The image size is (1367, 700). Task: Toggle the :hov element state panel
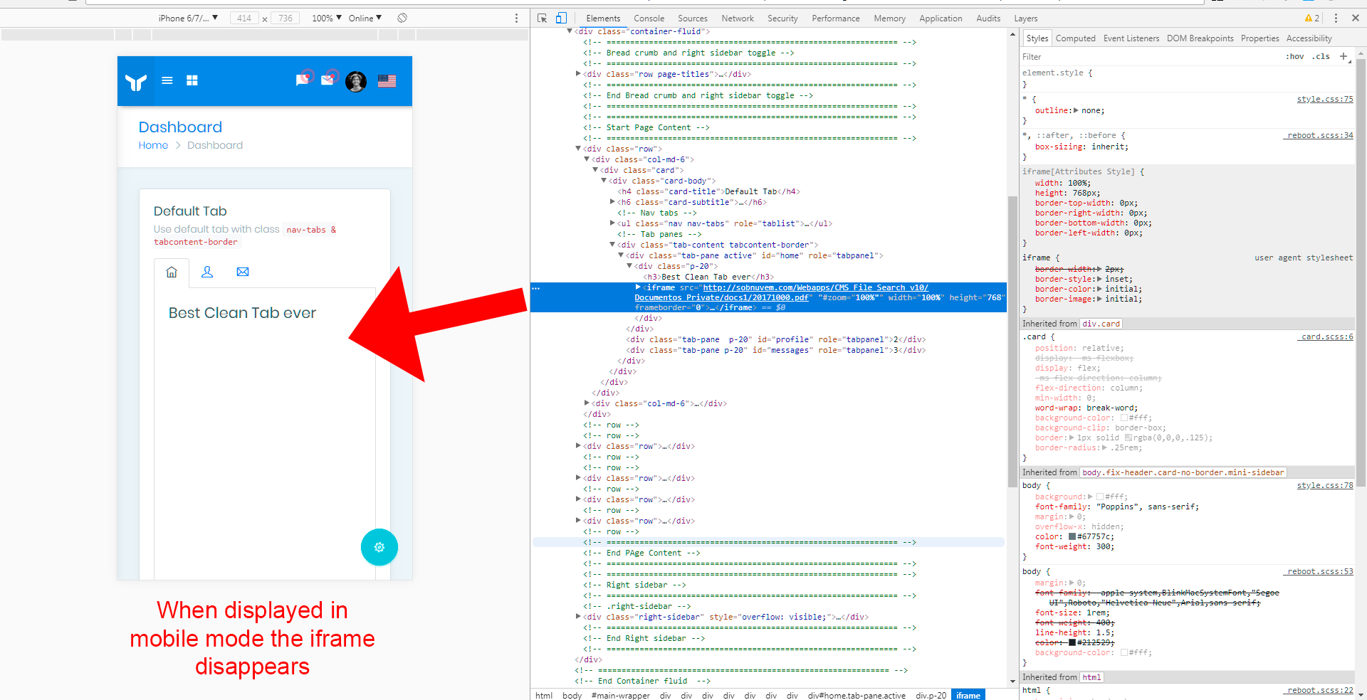1295,57
